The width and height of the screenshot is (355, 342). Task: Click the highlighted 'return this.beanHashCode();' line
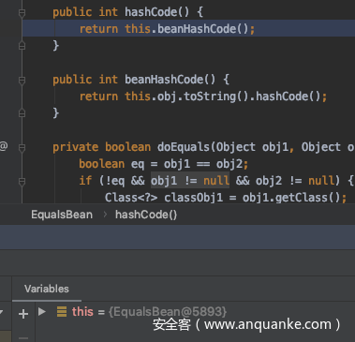click(188, 29)
